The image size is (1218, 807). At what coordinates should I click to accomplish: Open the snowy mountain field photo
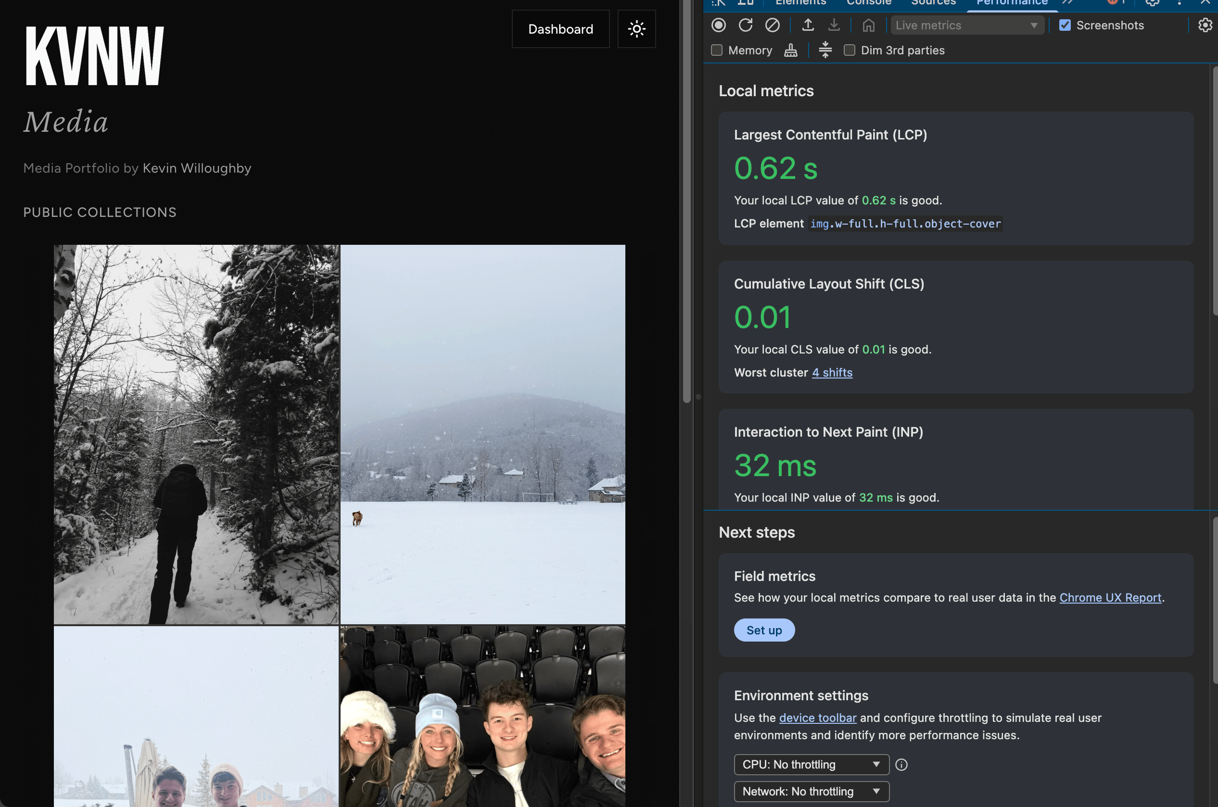point(483,434)
